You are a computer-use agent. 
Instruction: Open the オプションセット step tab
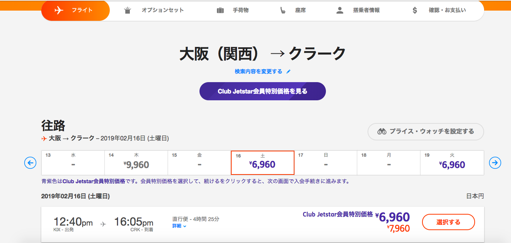click(154, 10)
